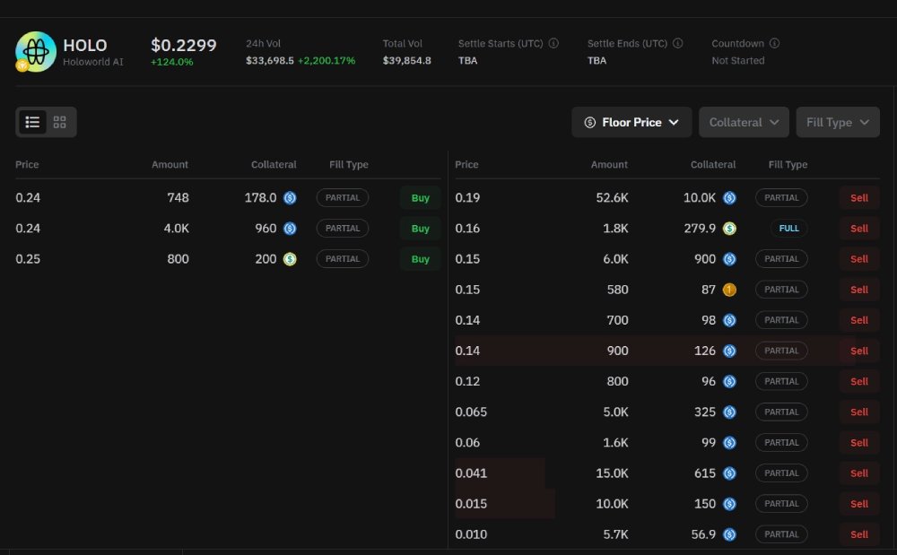The width and height of the screenshot is (897, 555).
Task: Click the orange collateral coin icon on 580 row
Action: (x=729, y=290)
